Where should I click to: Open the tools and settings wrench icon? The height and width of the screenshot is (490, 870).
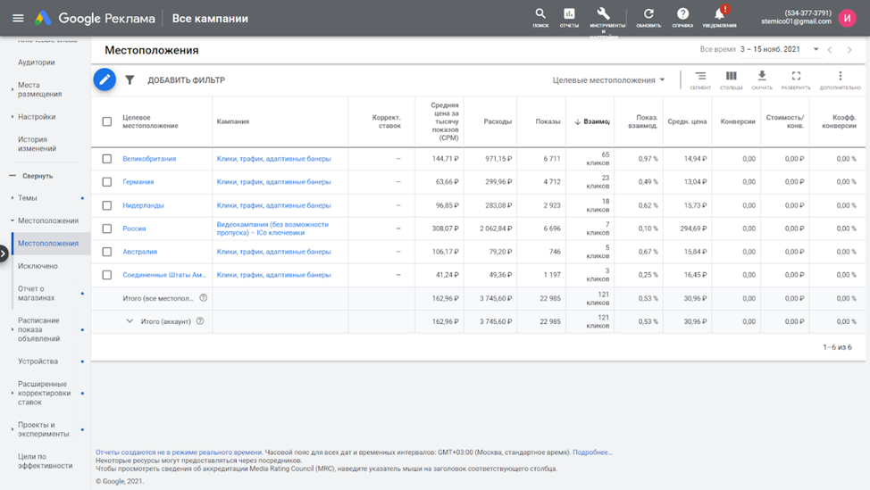[604, 14]
